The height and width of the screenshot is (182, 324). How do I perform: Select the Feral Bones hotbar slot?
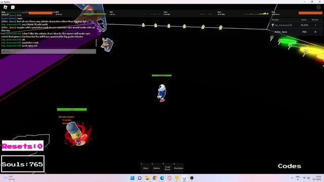[x=168, y=167]
